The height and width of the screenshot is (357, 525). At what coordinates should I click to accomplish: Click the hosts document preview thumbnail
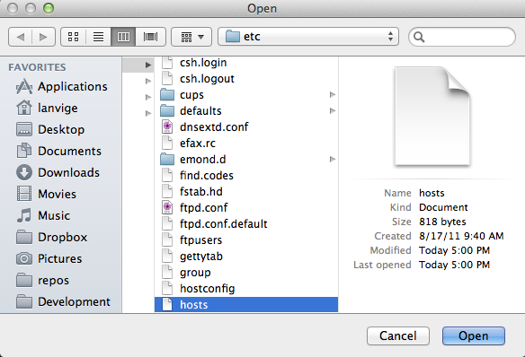tap(432, 116)
